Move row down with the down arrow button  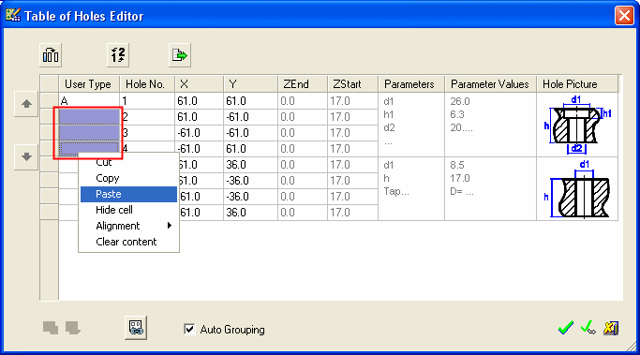(26, 156)
